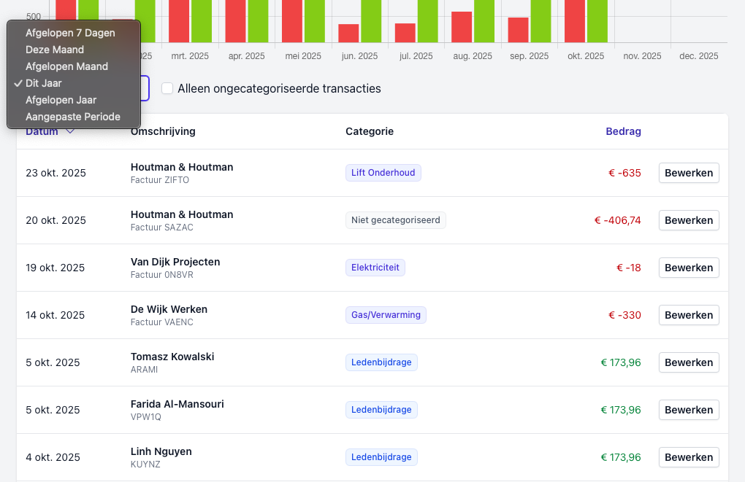Select 'Afgelopen 7 Dagen' from the period menu

tap(70, 33)
